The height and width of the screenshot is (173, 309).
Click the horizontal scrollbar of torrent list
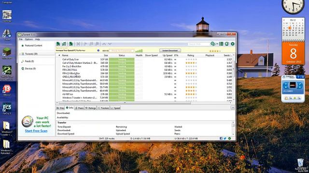point(125,102)
